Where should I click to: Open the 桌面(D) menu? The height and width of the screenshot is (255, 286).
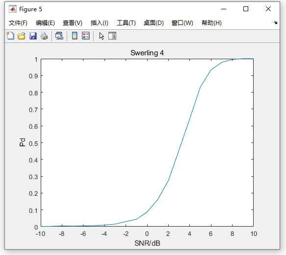coord(154,23)
